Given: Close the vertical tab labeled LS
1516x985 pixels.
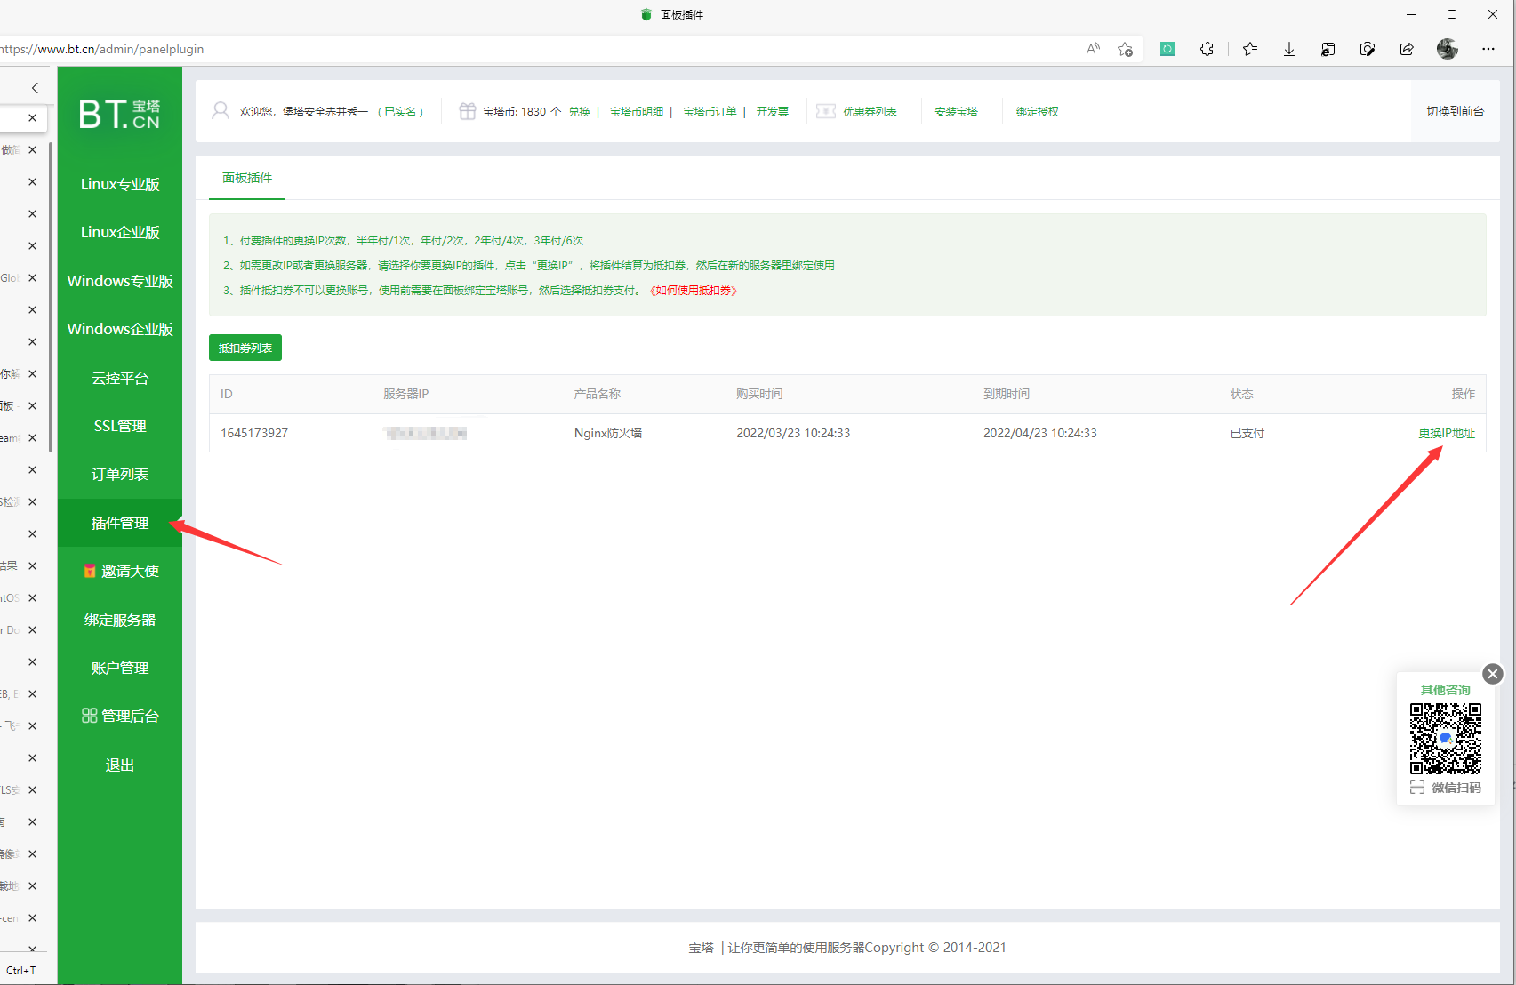Looking at the screenshot, I should (33, 789).
